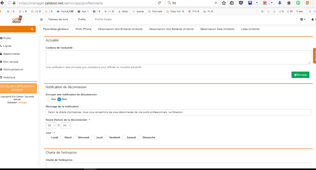Image resolution: width=316 pixels, height=170 pixels.
Task: Tick the Vendredi checkbox
Action: click(106, 137)
